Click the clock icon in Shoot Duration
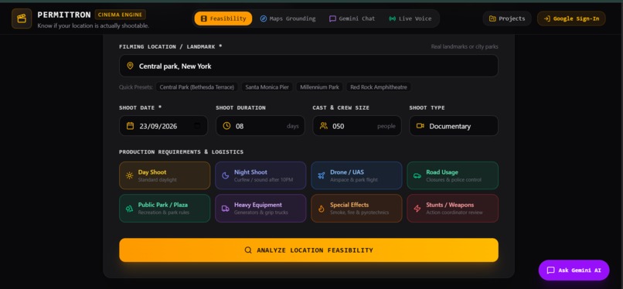 226,126
